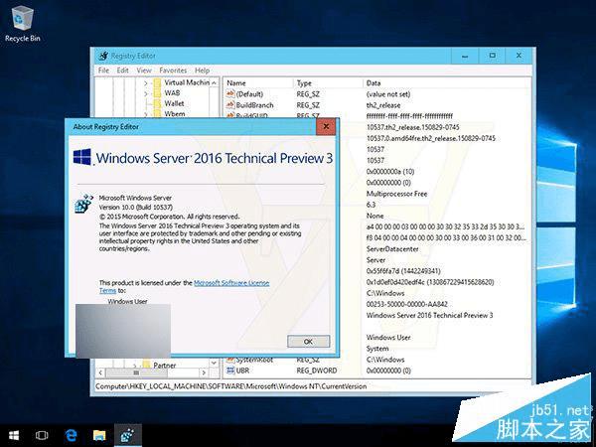596x447 pixels.
Task: Click the Registry Editor title bar icon
Action: [x=103, y=56]
